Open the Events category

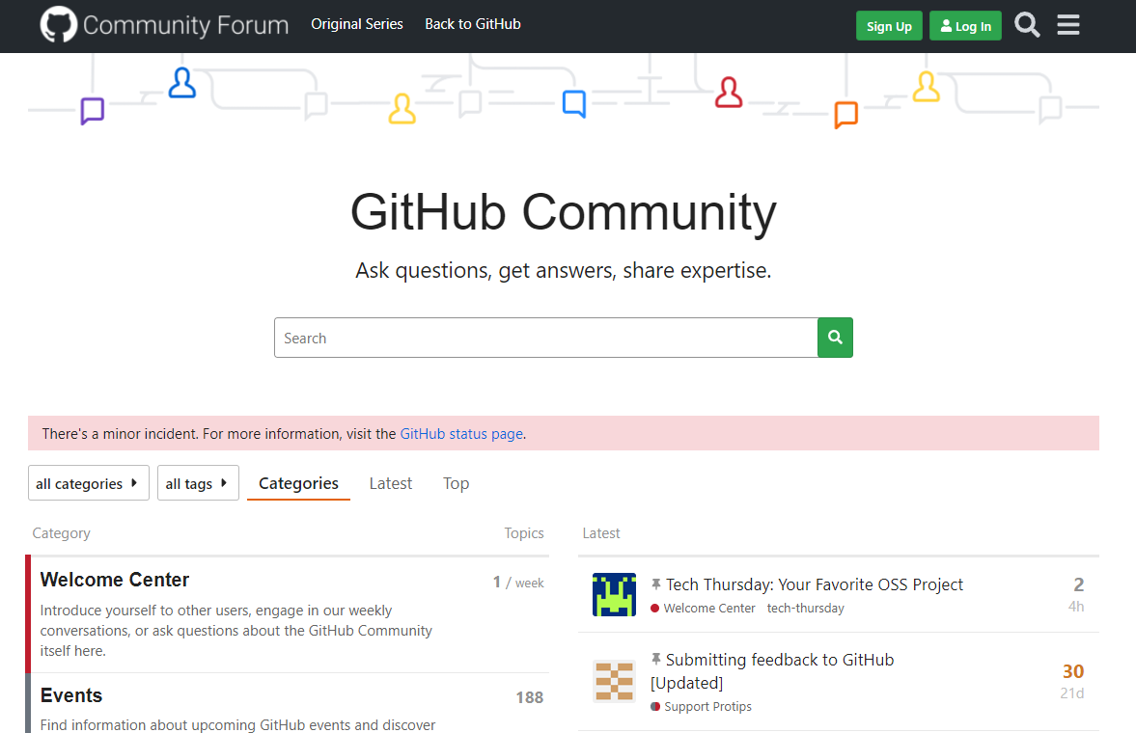click(x=71, y=695)
